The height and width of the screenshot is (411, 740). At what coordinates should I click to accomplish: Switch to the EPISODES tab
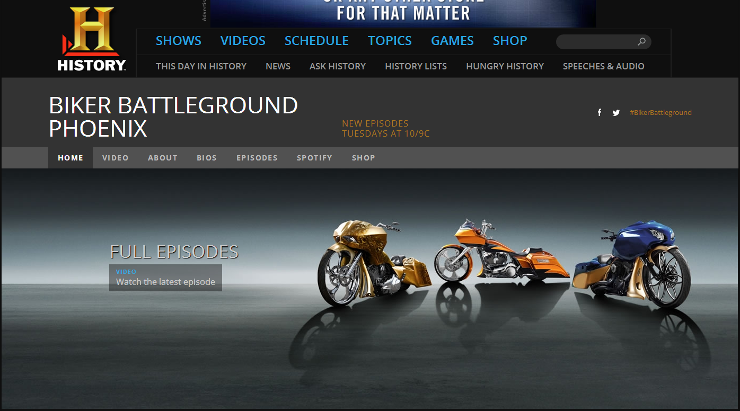(257, 158)
